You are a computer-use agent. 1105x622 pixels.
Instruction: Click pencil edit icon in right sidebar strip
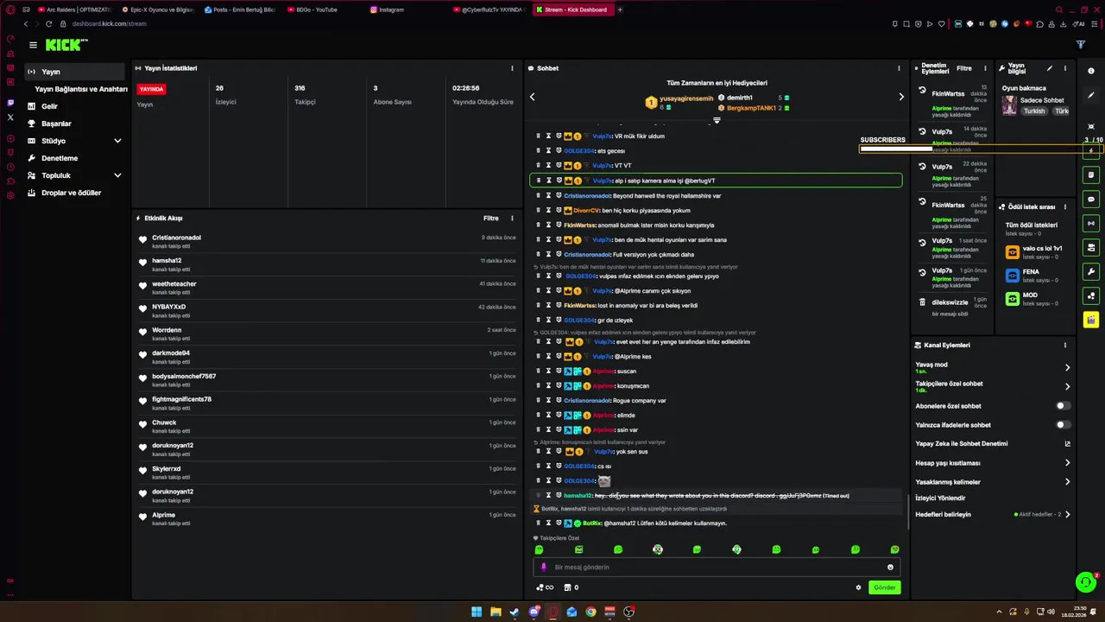tap(1091, 95)
